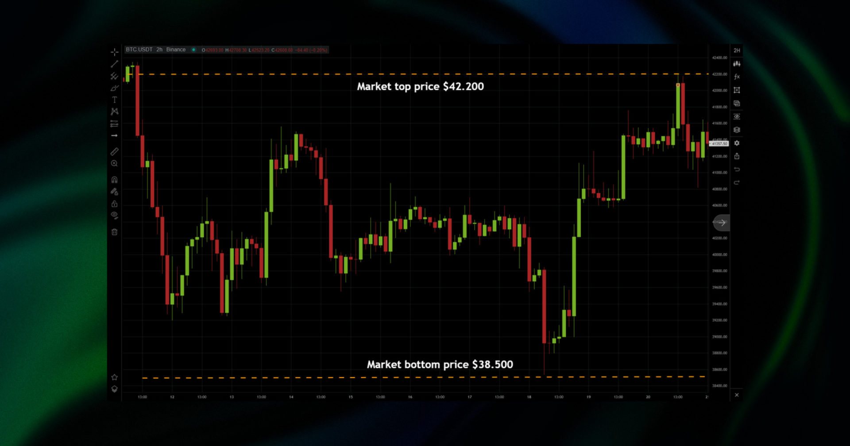Viewport: 850px width, 446px height.
Task: Select the trend line drawing tool
Action: 114,64
